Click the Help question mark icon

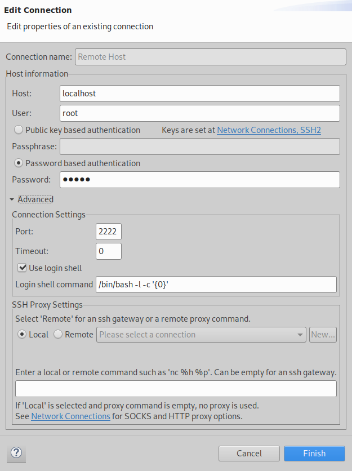[16, 453]
